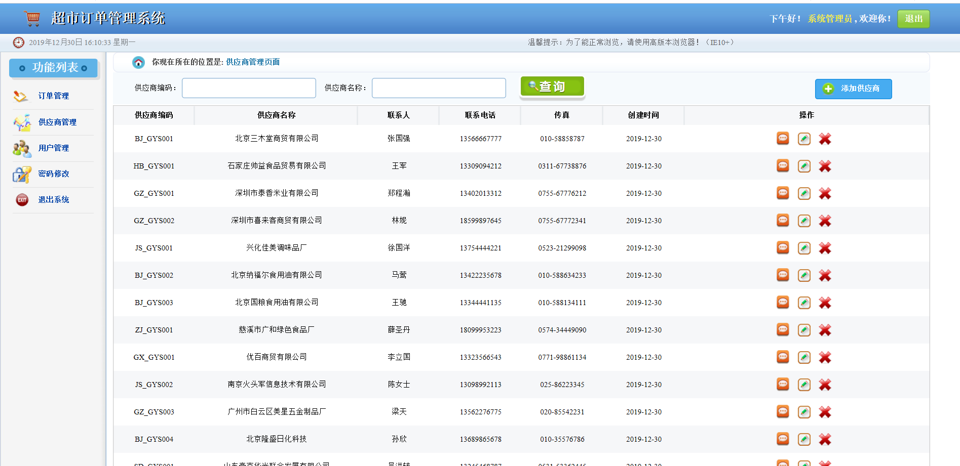Select fax number 0523-21299098
Viewport: 960px width, 466px height.
562,248
